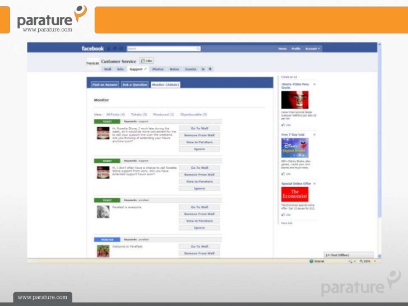Image resolution: width=408 pixels, height=306 pixels.
Task: Expand more tabs with double chevron
Action: pos(203,69)
